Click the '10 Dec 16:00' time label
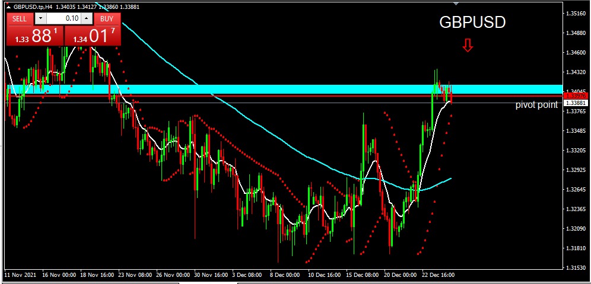The height and width of the screenshot is (284, 591). pos(325,275)
